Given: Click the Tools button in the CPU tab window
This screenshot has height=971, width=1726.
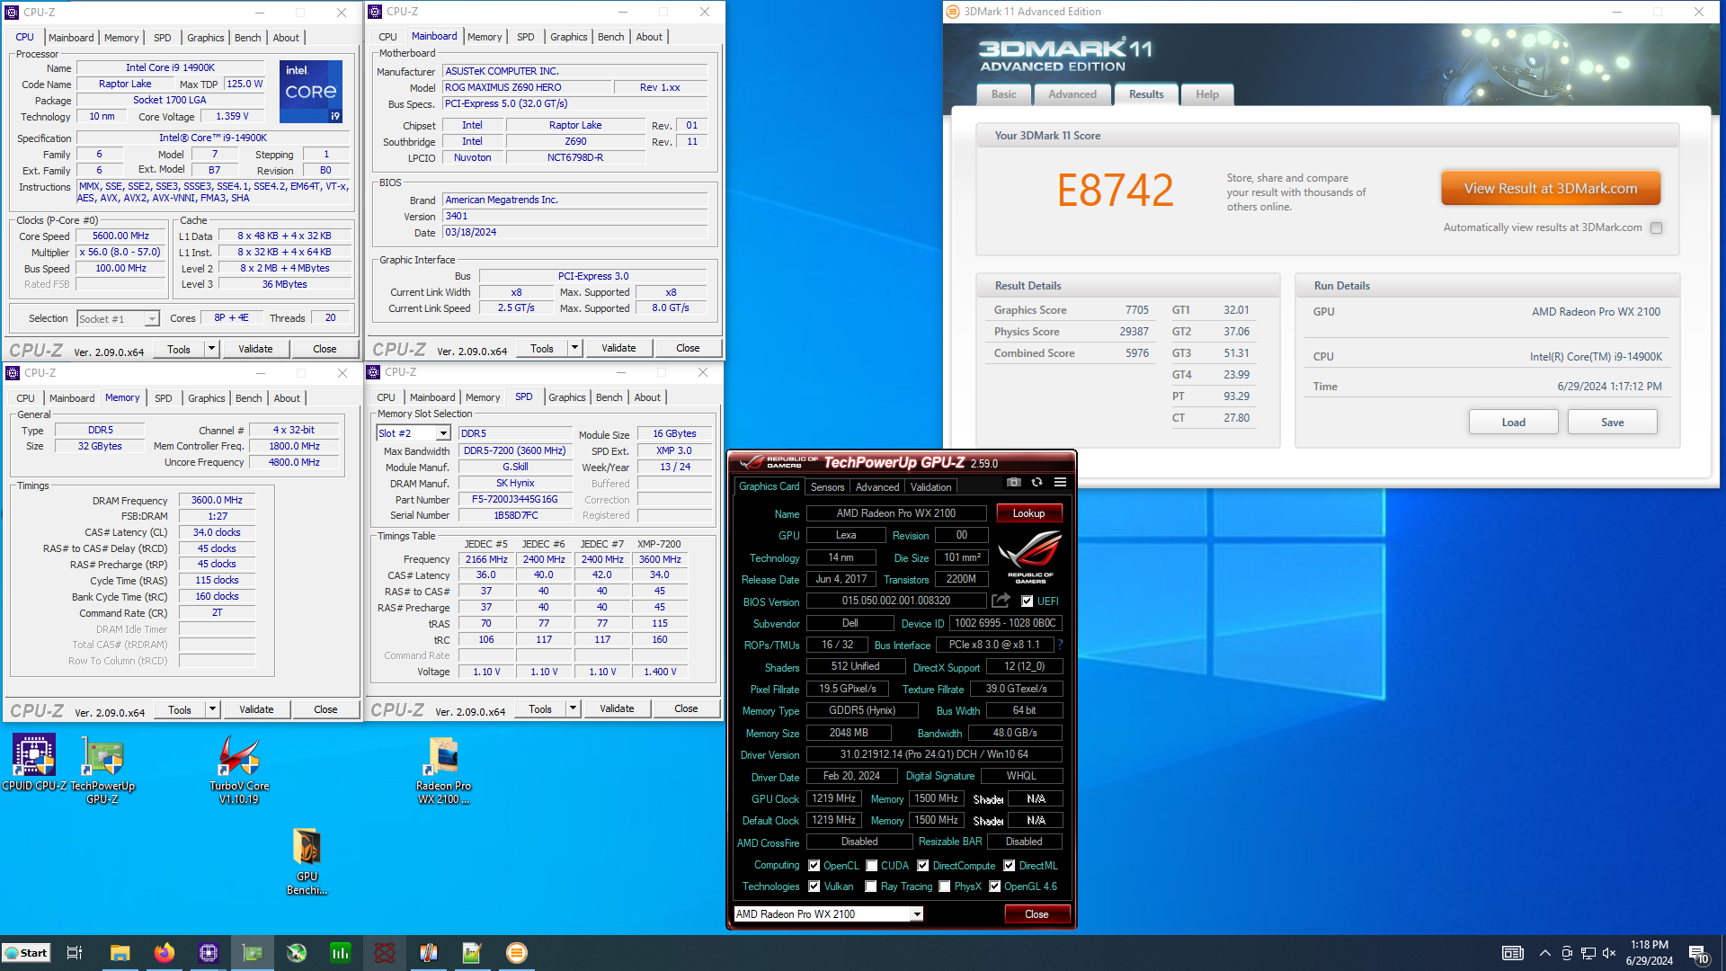Looking at the screenshot, I should coord(178,349).
